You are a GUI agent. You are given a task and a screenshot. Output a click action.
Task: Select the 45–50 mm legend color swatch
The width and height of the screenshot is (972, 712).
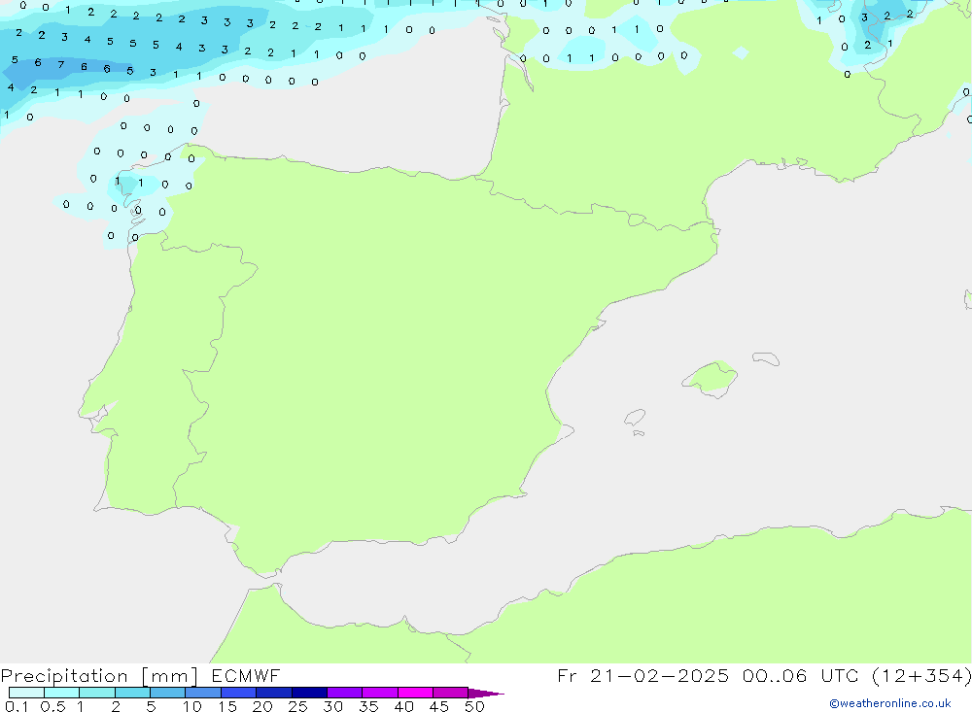pyautogui.click(x=451, y=693)
